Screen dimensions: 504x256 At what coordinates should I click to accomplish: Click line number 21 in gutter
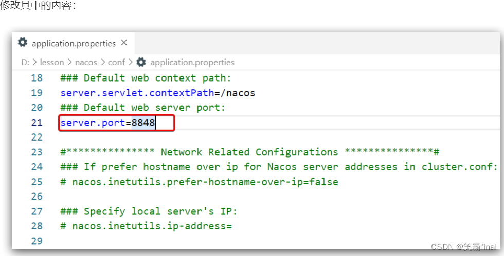(37, 123)
